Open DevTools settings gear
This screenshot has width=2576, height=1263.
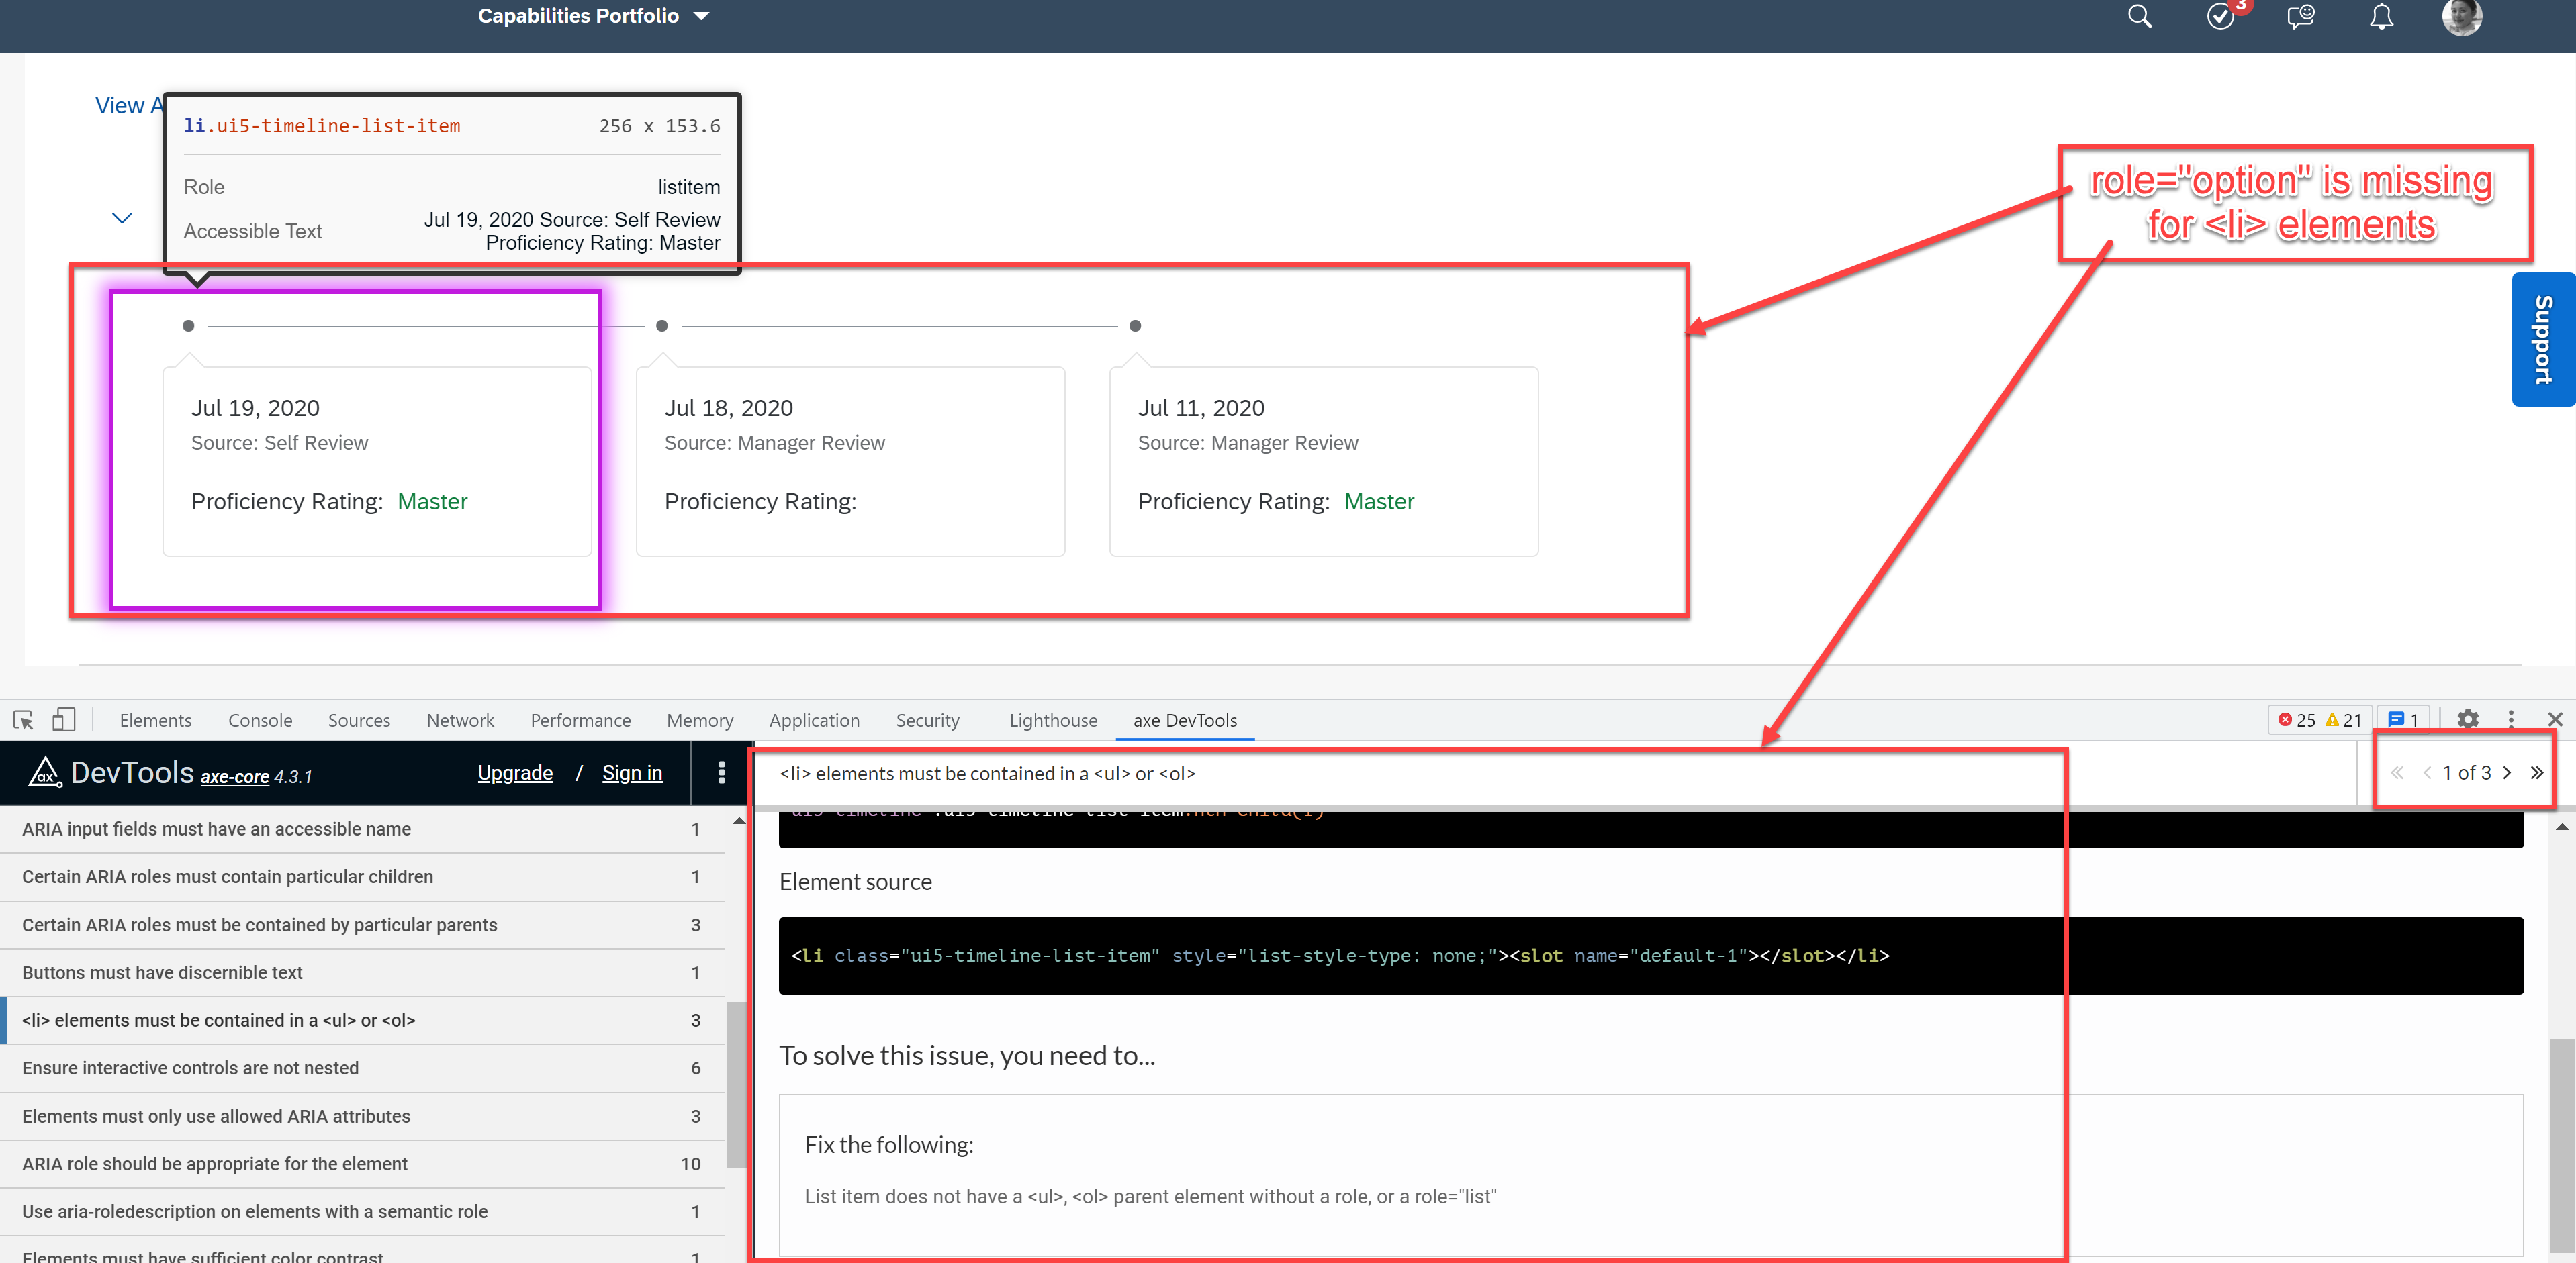[2468, 719]
